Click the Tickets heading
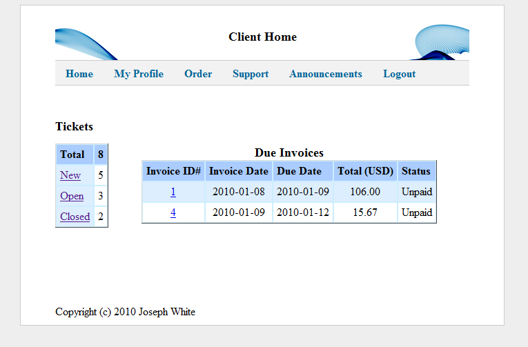 click(x=74, y=126)
